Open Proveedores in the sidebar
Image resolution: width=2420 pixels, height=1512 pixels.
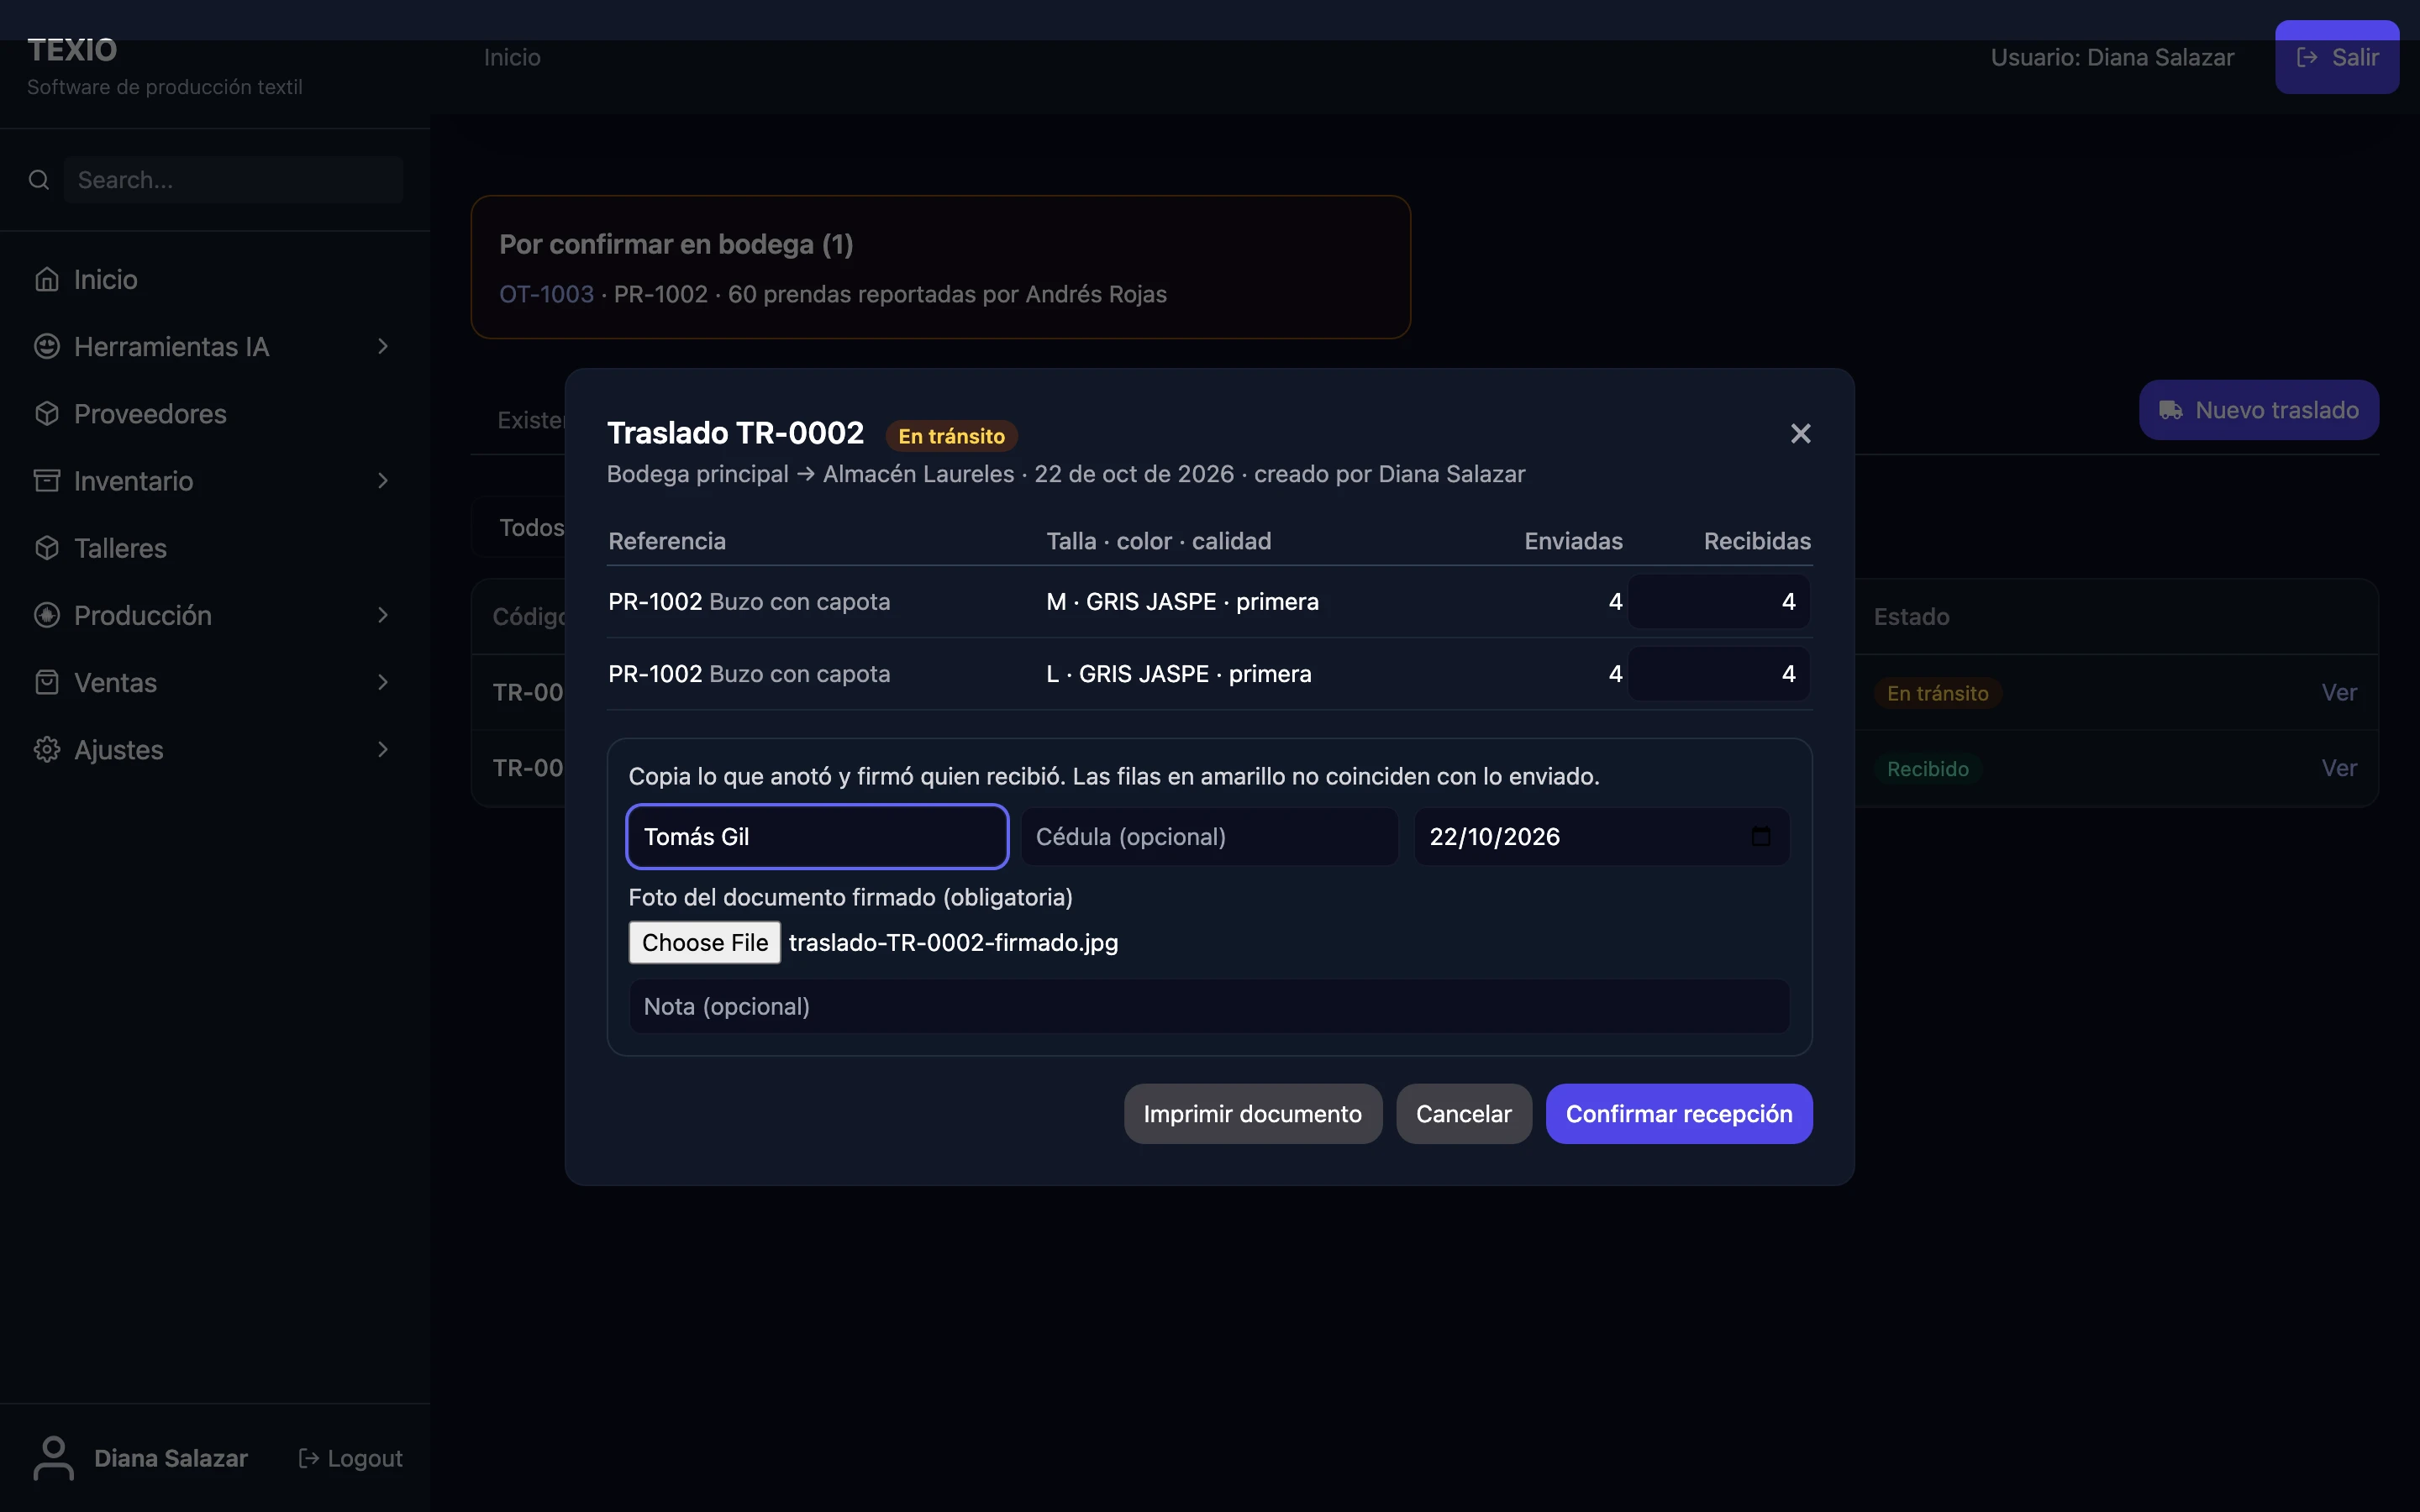point(215,413)
